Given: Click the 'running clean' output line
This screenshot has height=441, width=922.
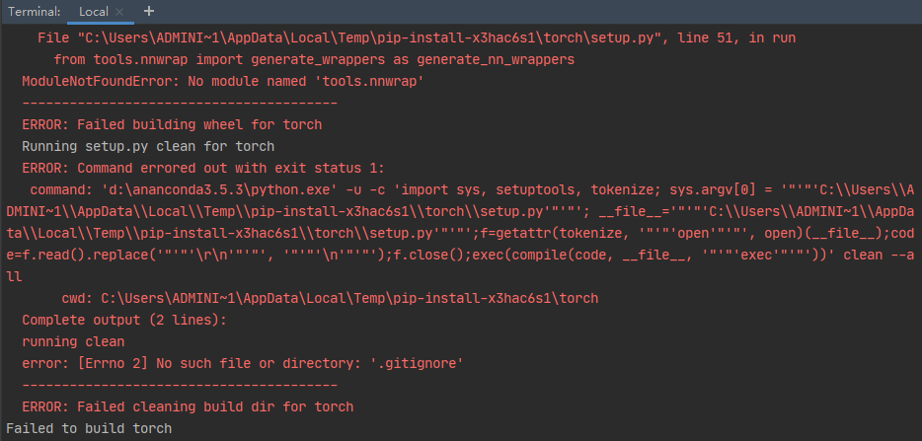Looking at the screenshot, I should click(73, 341).
